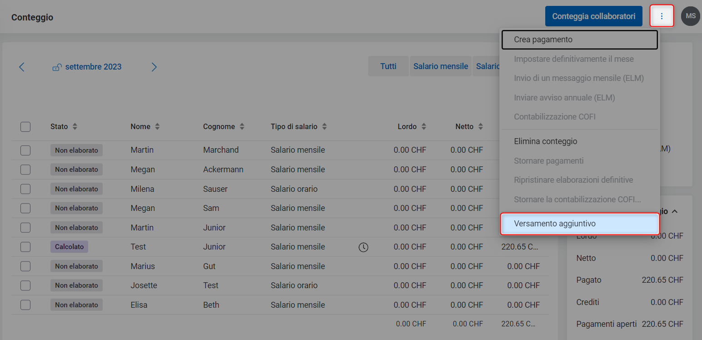The image size is (702, 340).
Task: Check the box for Martin Marchand
Action: (25, 150)
